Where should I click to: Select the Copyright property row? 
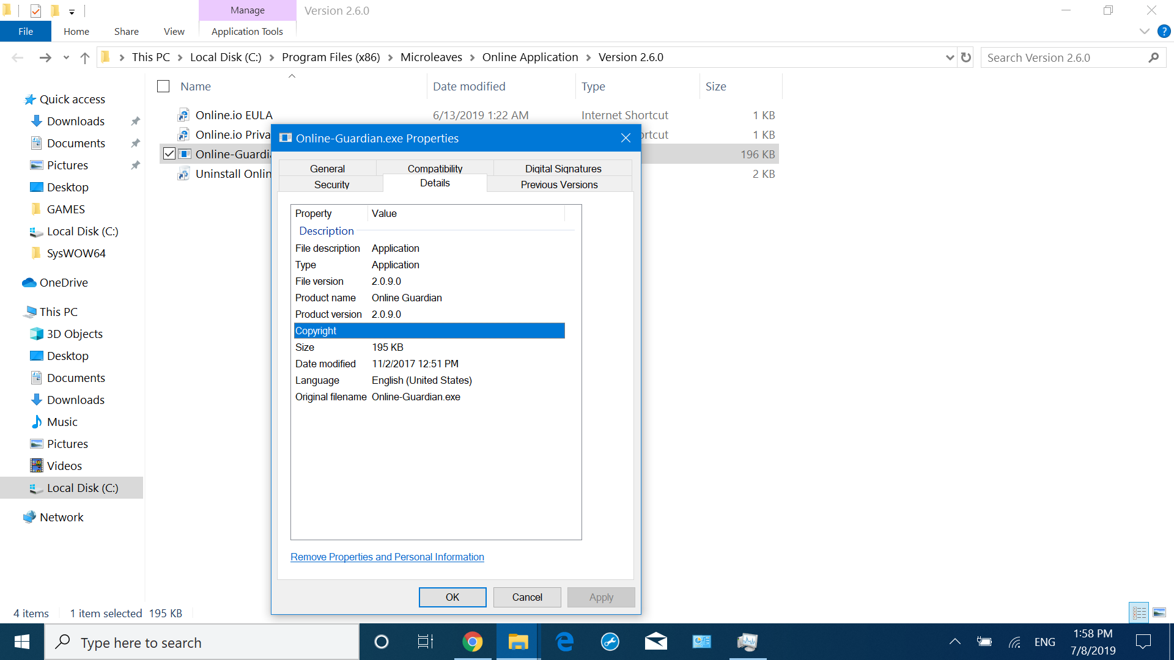(x=429, y=331)
